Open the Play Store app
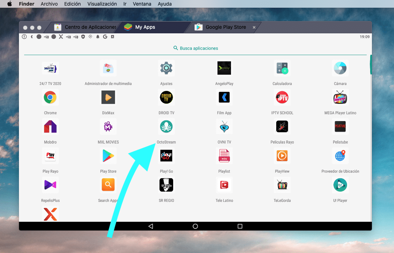The image size is (394, 253). [x=108, y=156]
